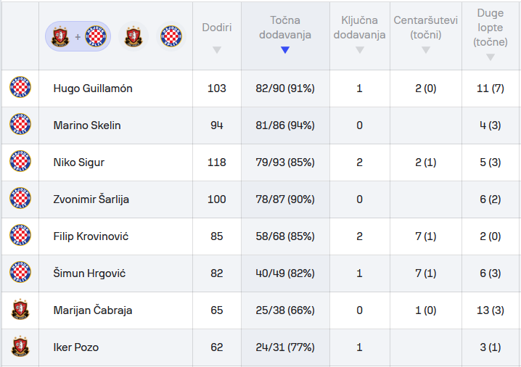Click club crest beside Niko Sigur
This screenshot has height=367, width=521.
[20, 162]
